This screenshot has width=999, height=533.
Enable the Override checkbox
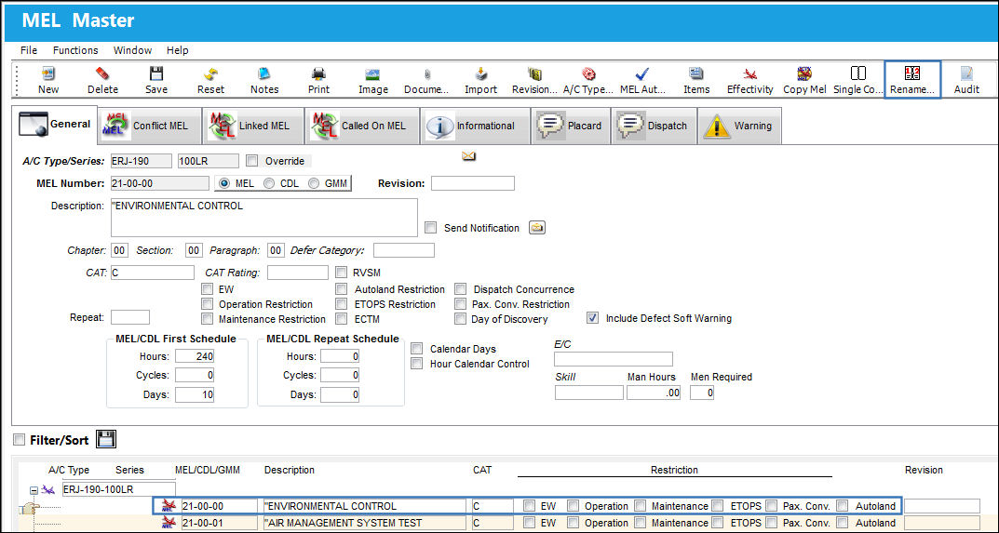pyautogui.click(x=251, y=161)
